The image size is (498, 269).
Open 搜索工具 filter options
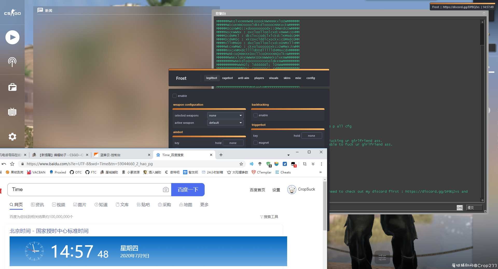coord(269,217)
